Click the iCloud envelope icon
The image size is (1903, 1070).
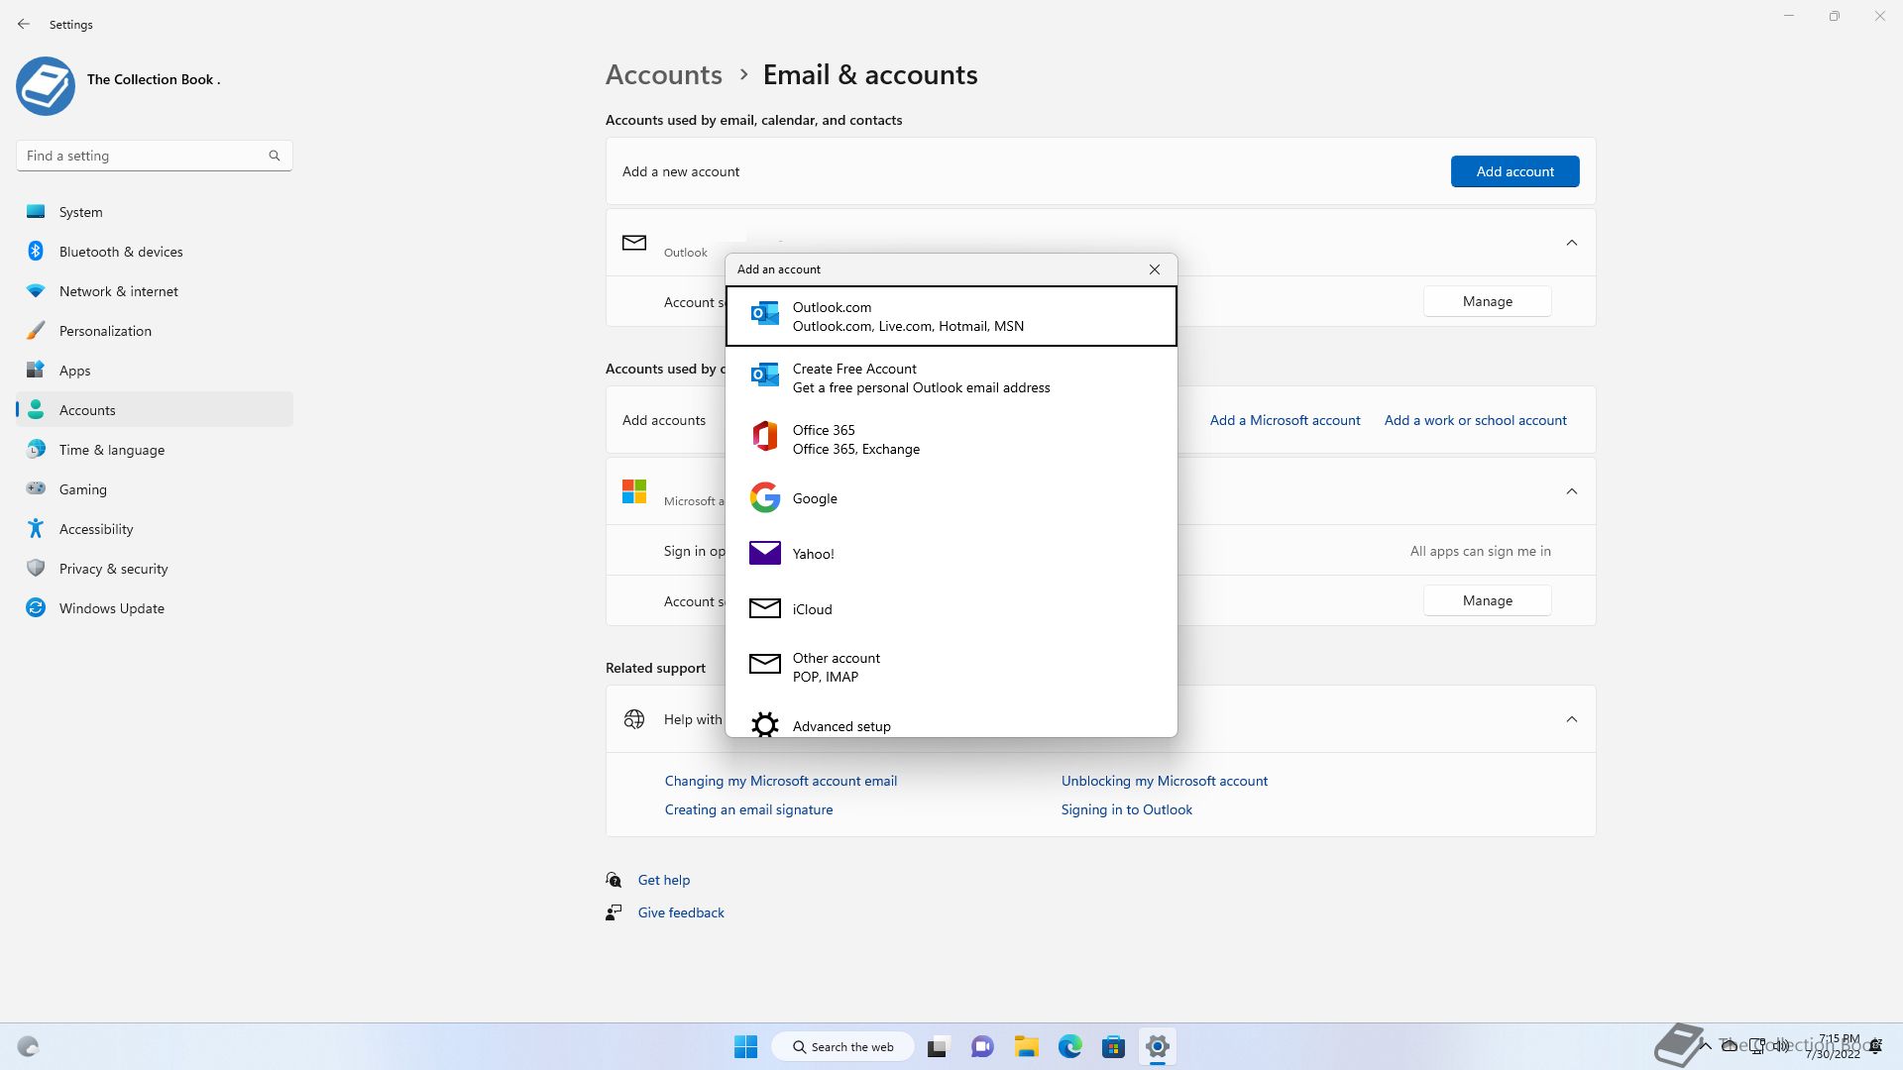(x=765, y=608)
